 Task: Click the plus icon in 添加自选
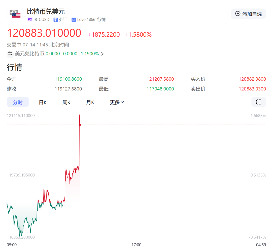coord(238,14)
